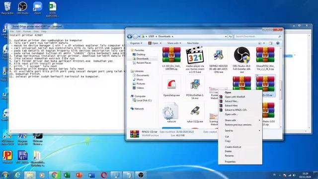Click the taskbar clock showing 15:29
Viewport: 318px width, 179px height.
click(305, 176)
